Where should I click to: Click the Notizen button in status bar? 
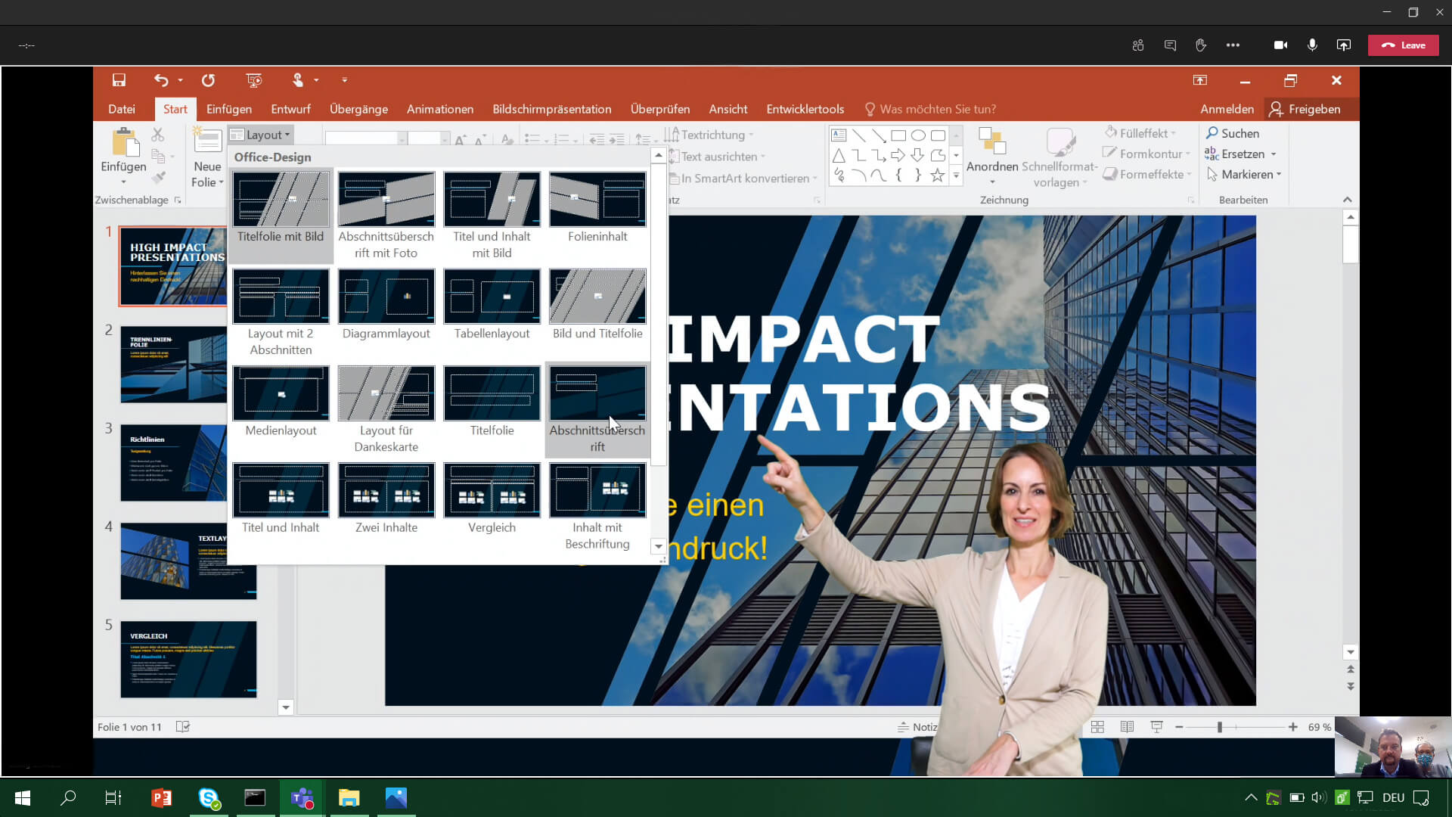point(917,727)
